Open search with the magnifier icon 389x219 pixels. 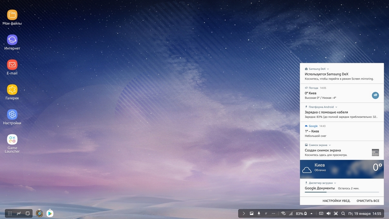point(343,213)
